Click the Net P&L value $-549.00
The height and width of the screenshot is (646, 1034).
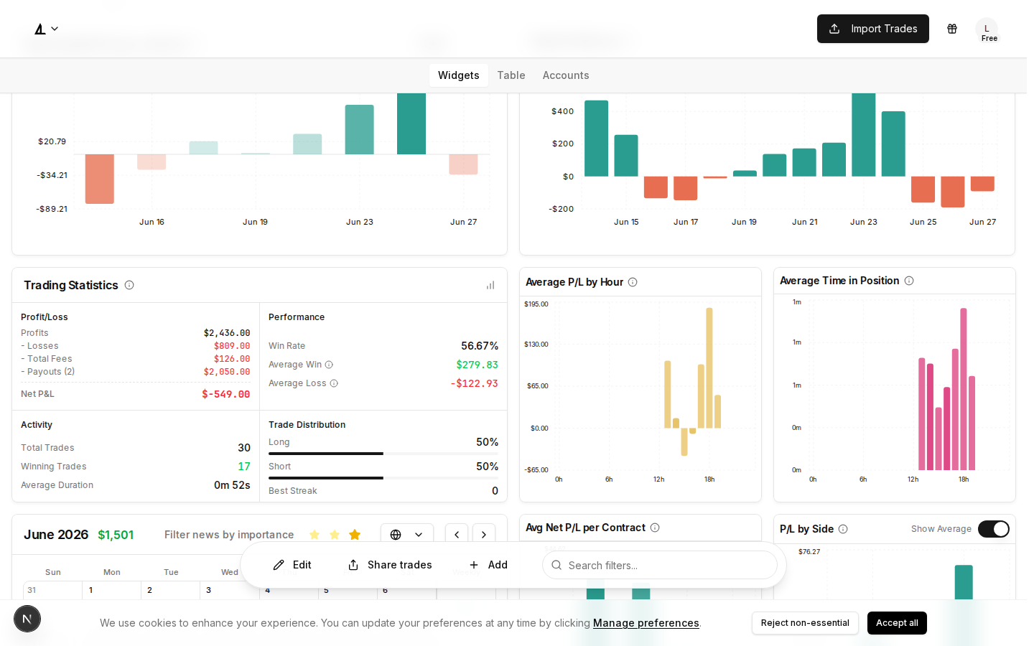click(226, 394)
